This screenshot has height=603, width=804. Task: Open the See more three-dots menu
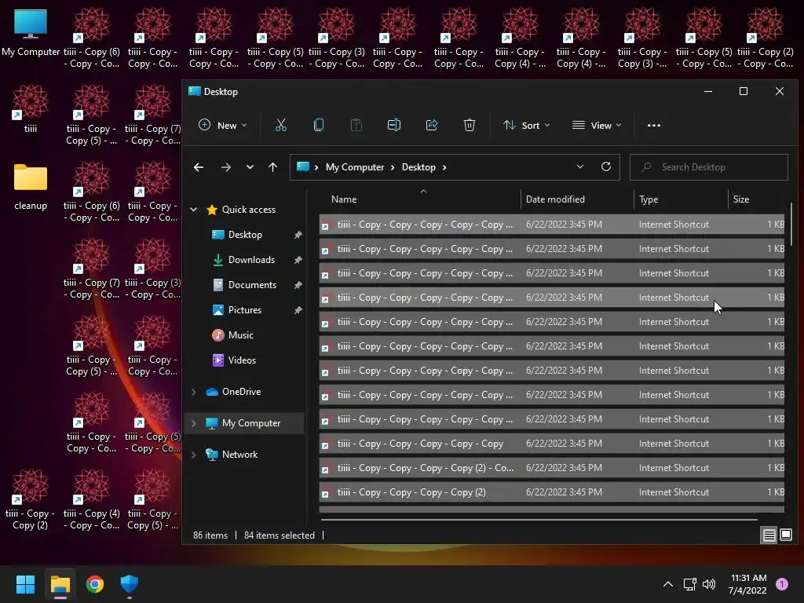click(x=654, y=125)
